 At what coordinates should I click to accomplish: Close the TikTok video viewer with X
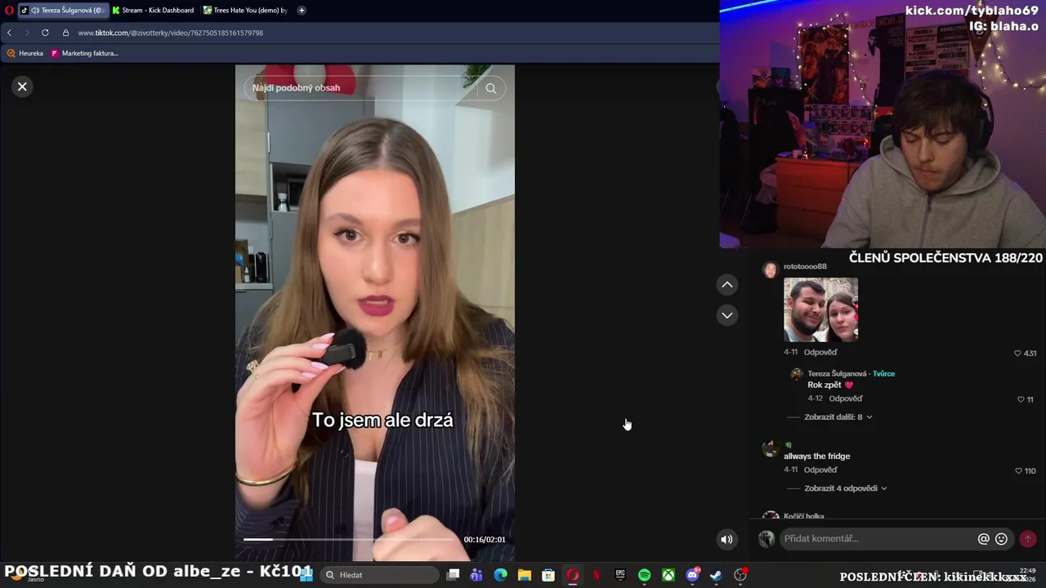tap(22, 87)
